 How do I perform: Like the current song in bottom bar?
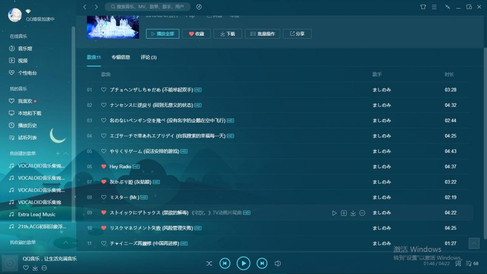pyautogui.click(x=26, y=268)
